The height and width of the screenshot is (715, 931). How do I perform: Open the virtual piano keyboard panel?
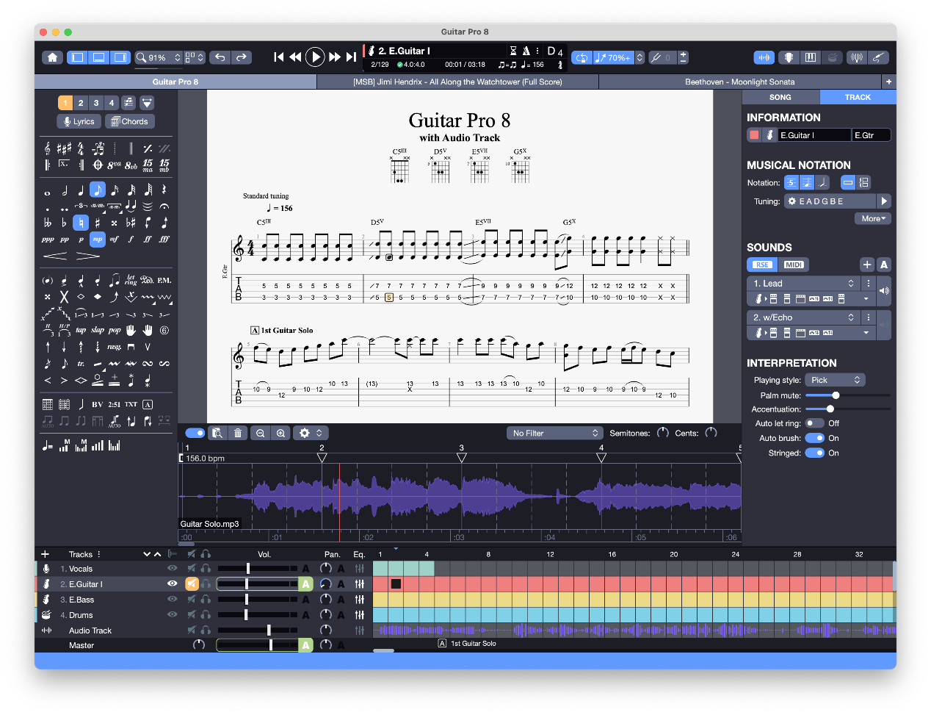(811, 57)
